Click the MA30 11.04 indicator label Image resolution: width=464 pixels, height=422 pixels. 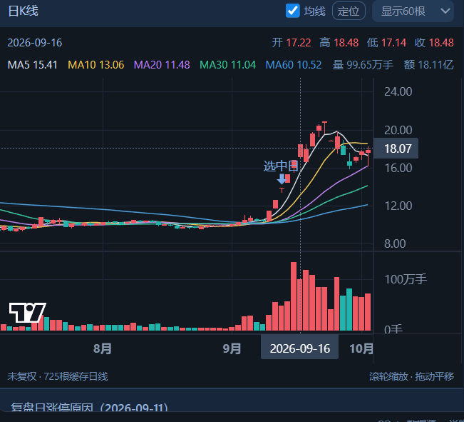click(227, 65)
